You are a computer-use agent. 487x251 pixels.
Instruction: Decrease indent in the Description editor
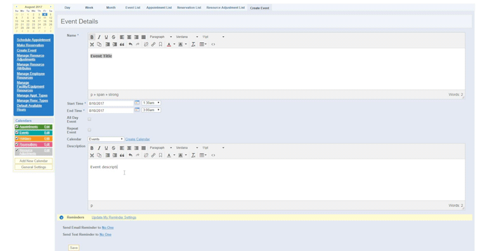pos(107,156)
